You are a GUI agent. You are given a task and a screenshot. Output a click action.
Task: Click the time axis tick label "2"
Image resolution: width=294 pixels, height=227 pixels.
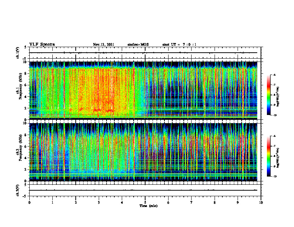tap(76, 203)
